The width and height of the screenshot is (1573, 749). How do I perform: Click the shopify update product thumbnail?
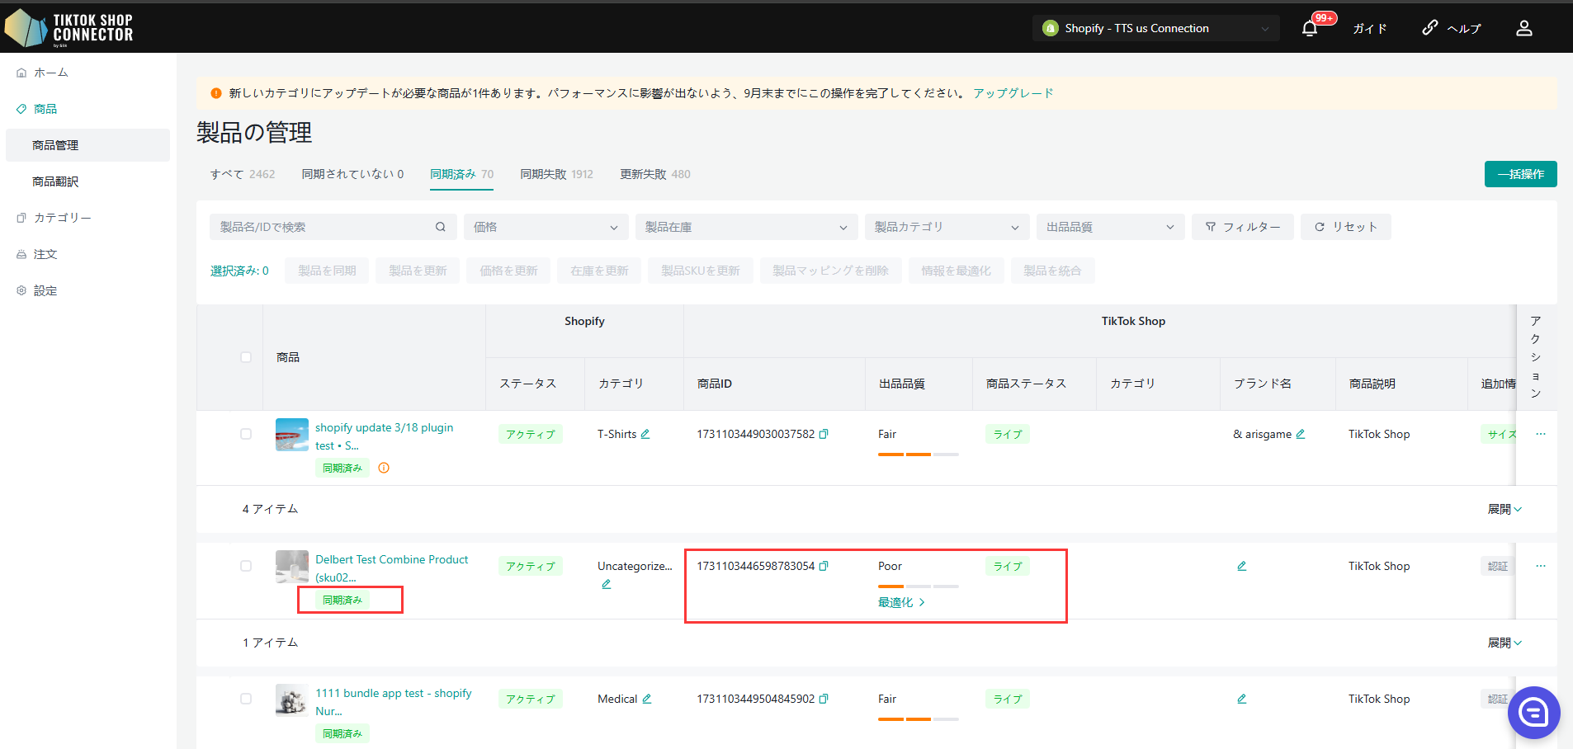click(292, 435)
